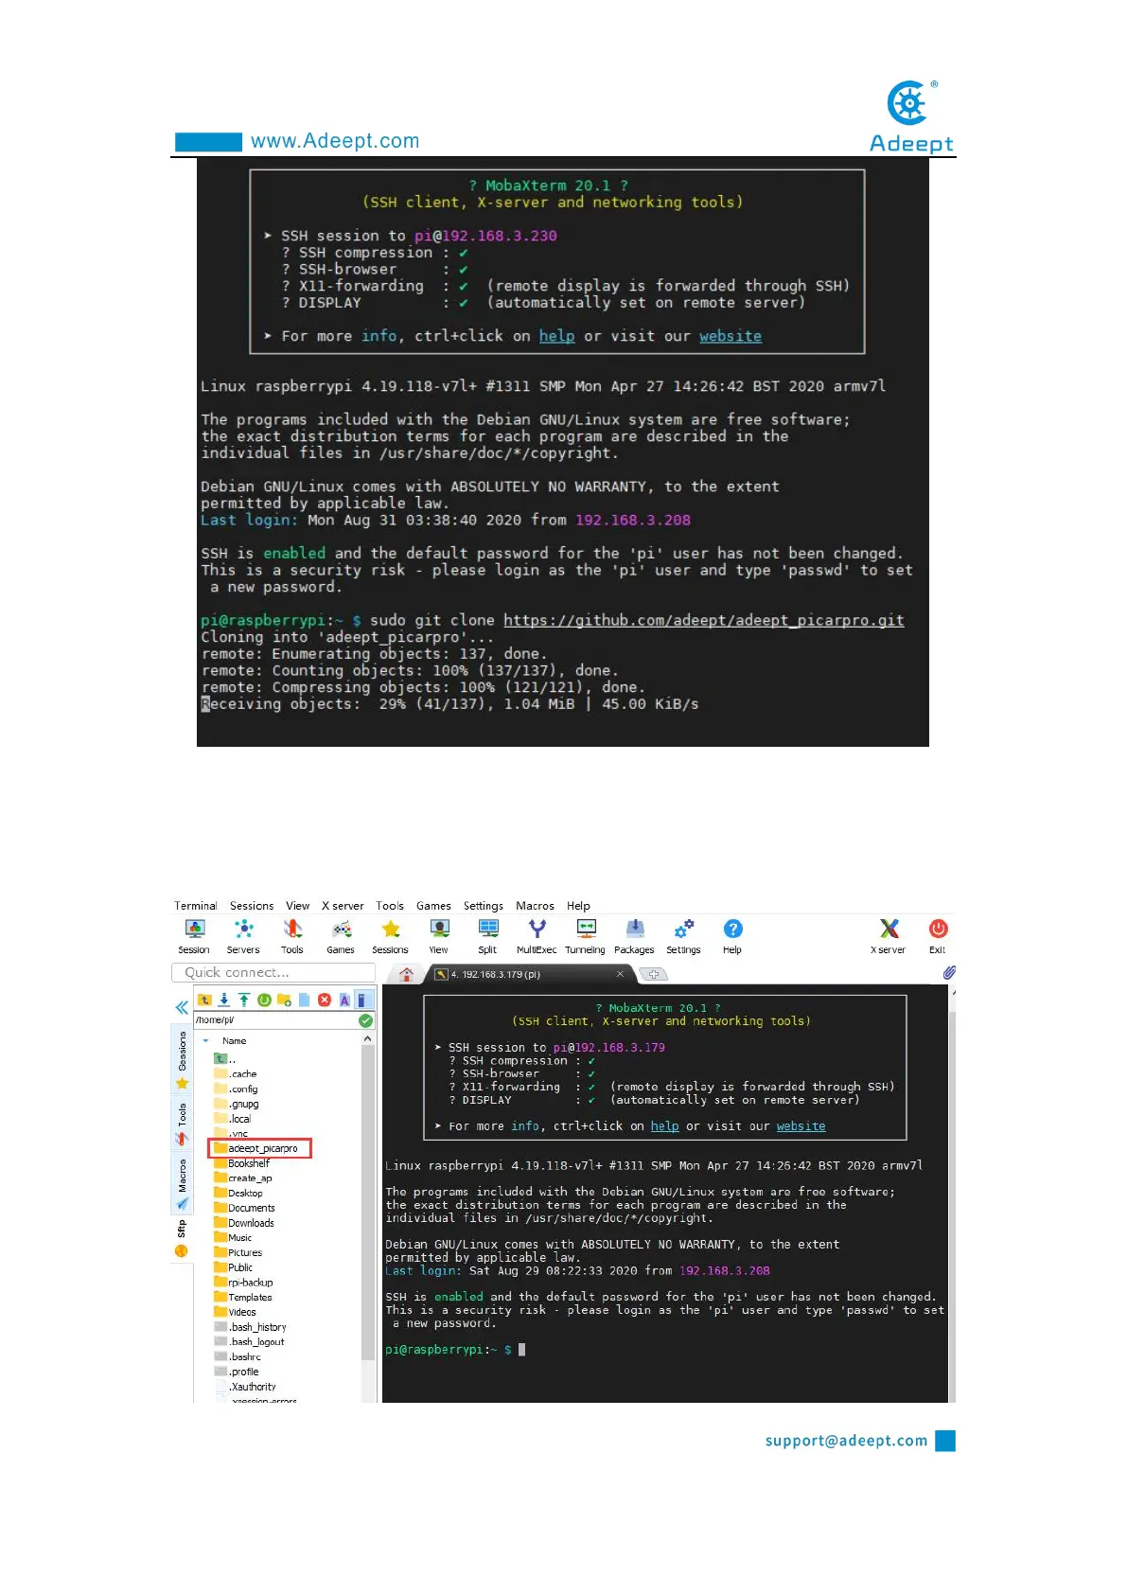Close the 192.168.3.179 (pi) tab

pos(621,974)
